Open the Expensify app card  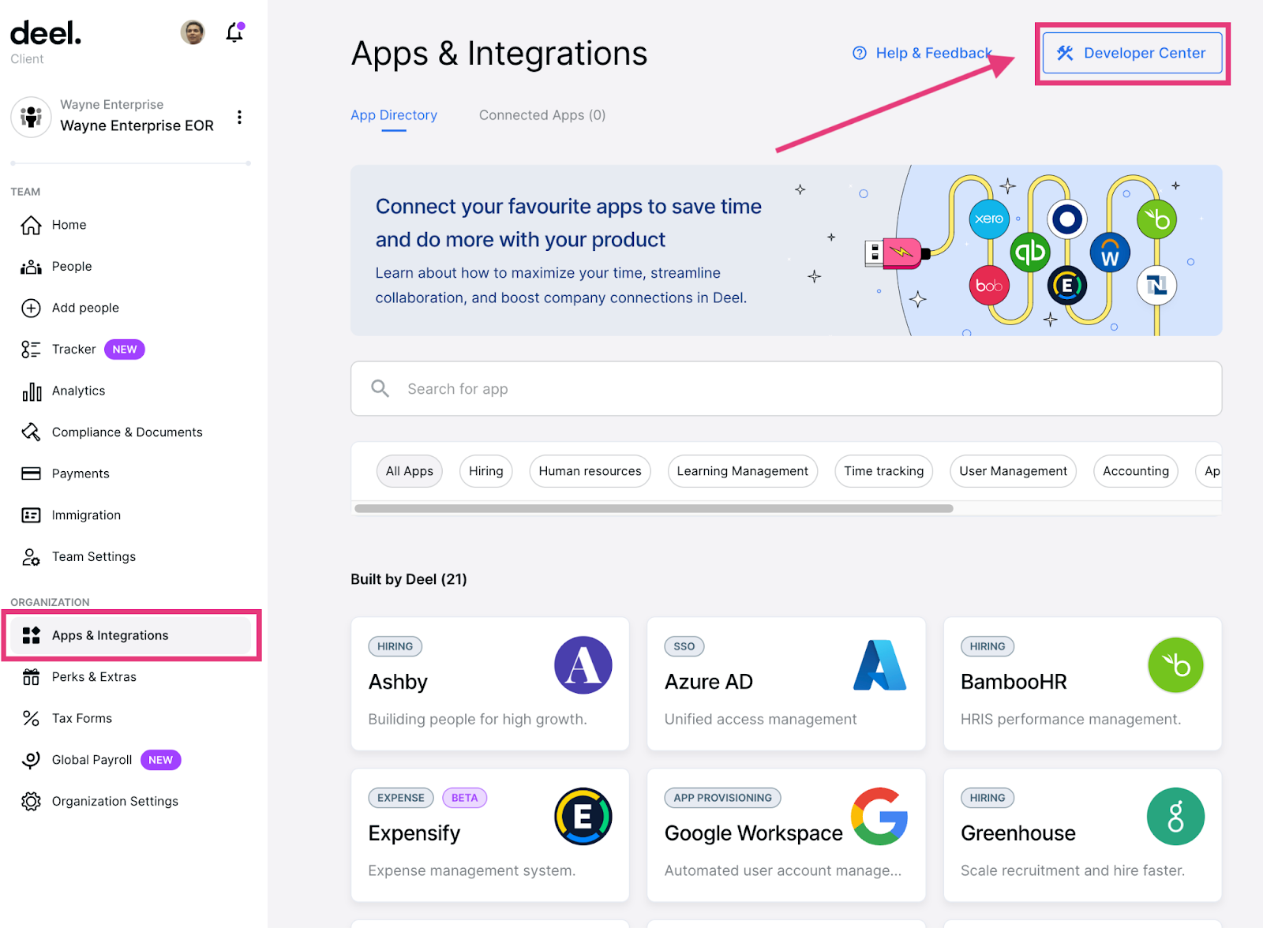coord(490,835)
